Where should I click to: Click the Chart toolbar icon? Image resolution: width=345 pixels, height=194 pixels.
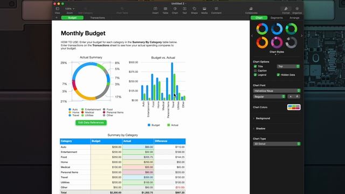(x=175, y=9)
